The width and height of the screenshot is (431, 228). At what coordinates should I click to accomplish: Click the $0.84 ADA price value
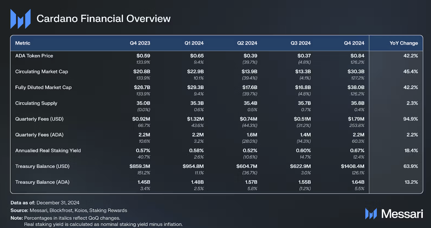(x=357, y=56)
